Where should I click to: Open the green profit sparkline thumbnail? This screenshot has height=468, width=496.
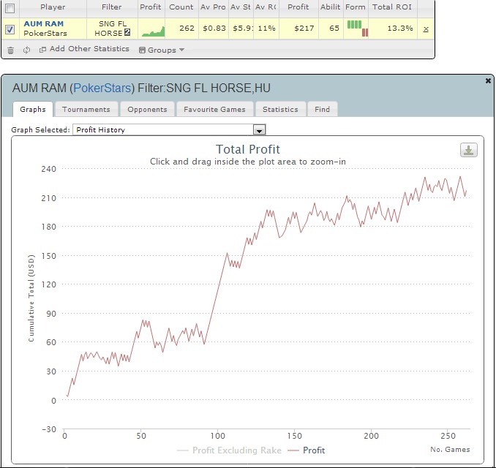coord(153,30)
